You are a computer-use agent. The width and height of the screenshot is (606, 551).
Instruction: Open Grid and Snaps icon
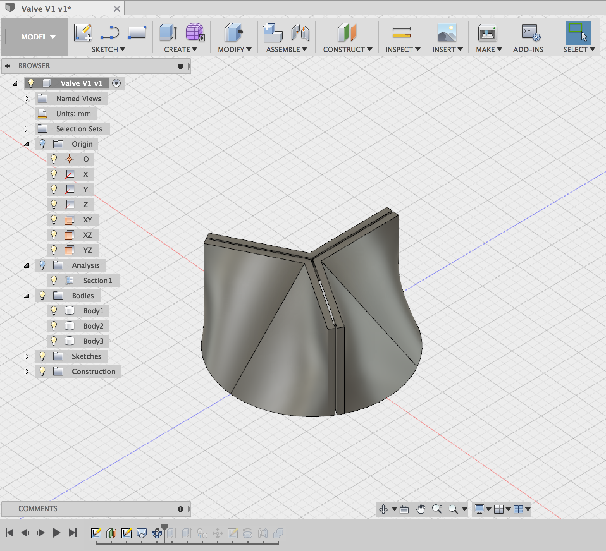click(x=499, y=509)
